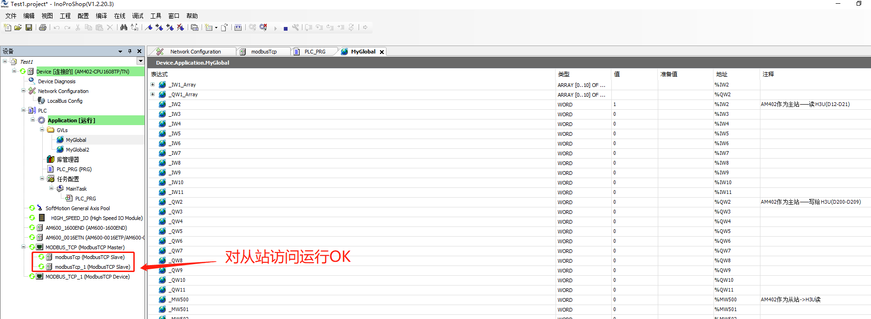Click the wrench toolbar icon
Screen dimensions: 871x319
click(x=295, y=27)
